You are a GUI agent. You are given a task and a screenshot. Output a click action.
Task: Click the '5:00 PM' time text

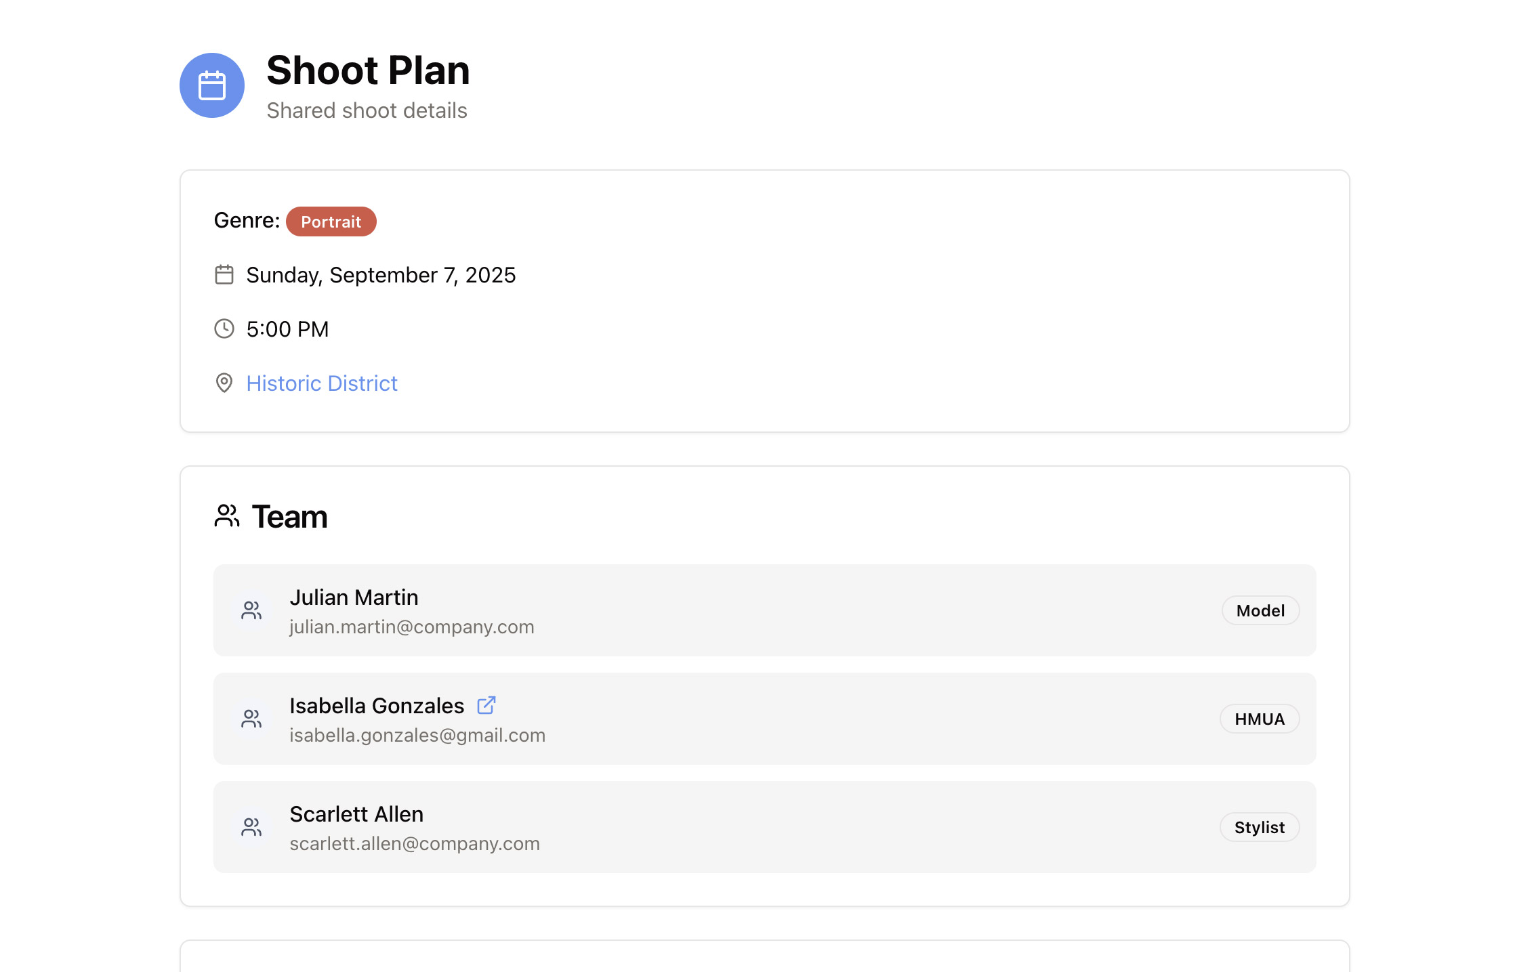click(287, 329)
